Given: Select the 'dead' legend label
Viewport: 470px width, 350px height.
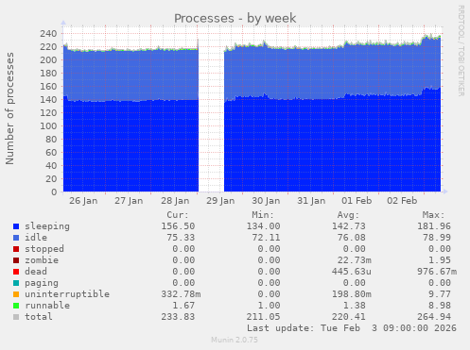Looking at the screenshot, I should click(36, 272).
